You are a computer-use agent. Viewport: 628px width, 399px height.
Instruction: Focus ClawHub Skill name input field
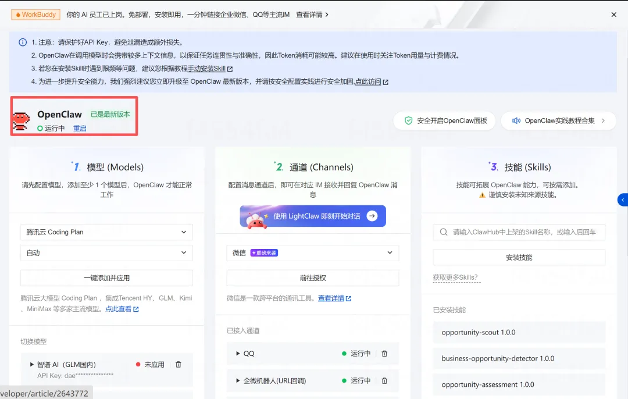(x=519, y=232)
